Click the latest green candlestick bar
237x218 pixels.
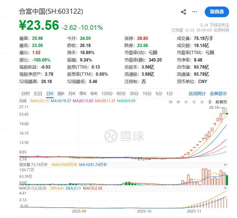[227, 114]
